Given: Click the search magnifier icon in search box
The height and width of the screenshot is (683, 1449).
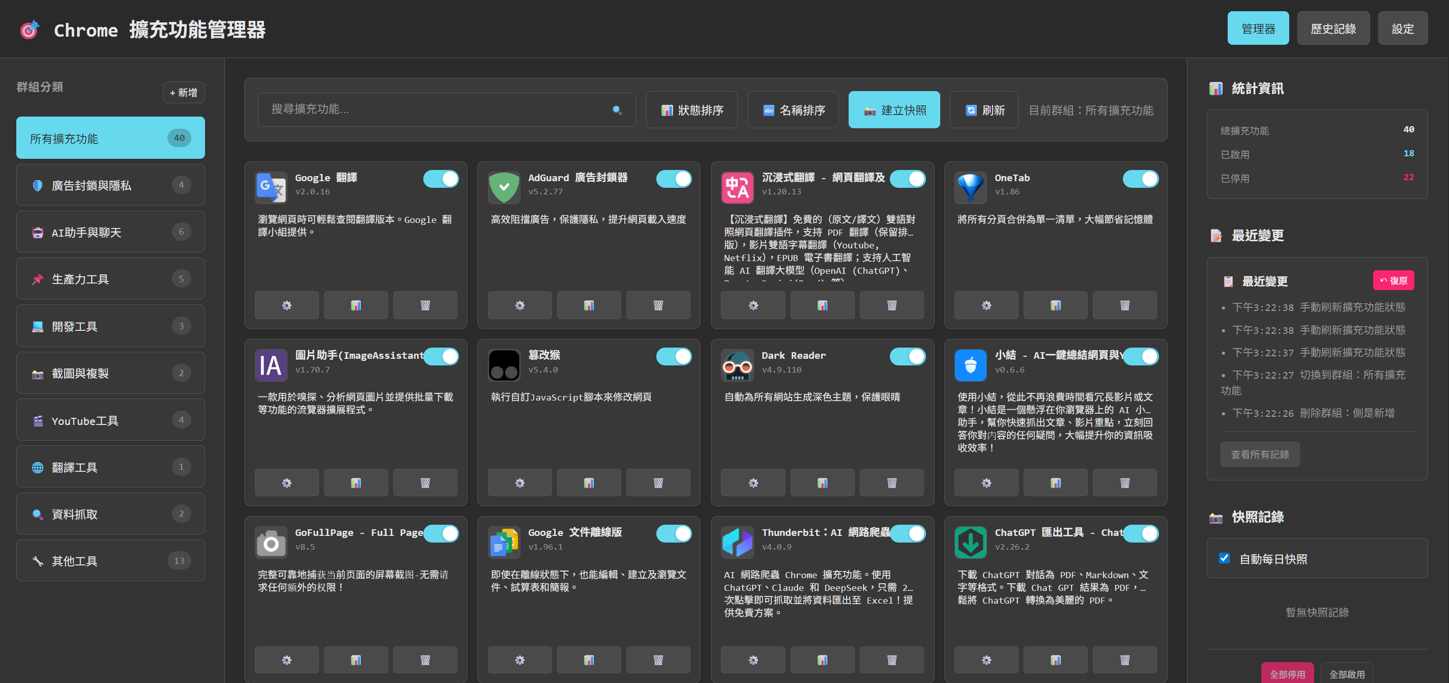Looking at the screenshot, I should [617, 110].
